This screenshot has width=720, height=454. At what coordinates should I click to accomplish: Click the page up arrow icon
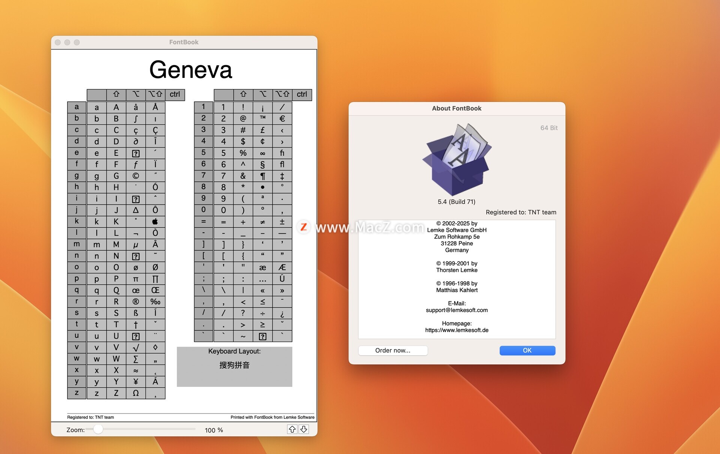point(292,429)
